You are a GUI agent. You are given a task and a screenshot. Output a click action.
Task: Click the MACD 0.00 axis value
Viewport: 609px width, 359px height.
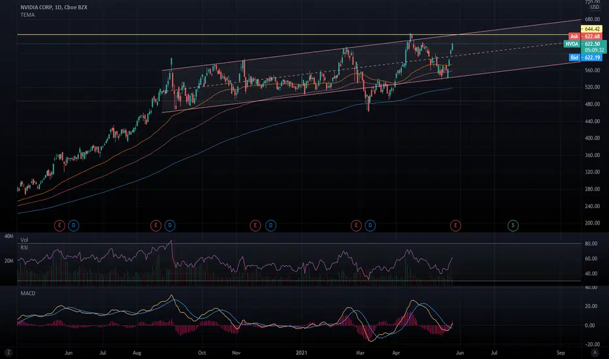(589, 325)
